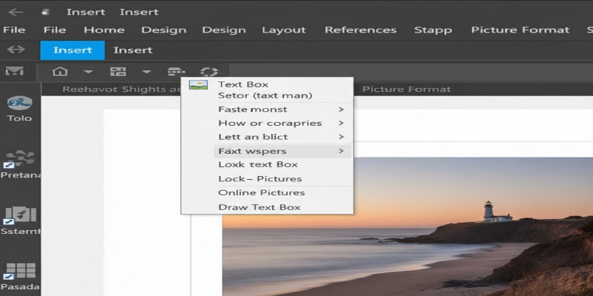Open the dropdown arrow beside grid icon
The image size is (593, 296).
[146, 72]
